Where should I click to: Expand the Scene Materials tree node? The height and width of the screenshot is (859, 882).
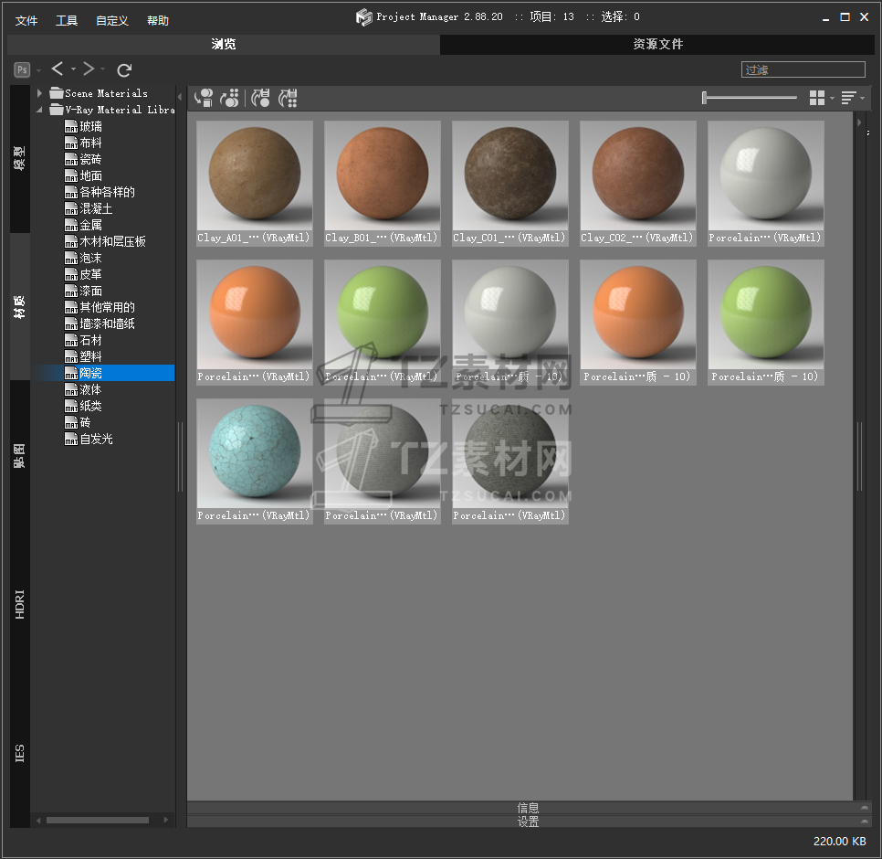click(40, 93)
